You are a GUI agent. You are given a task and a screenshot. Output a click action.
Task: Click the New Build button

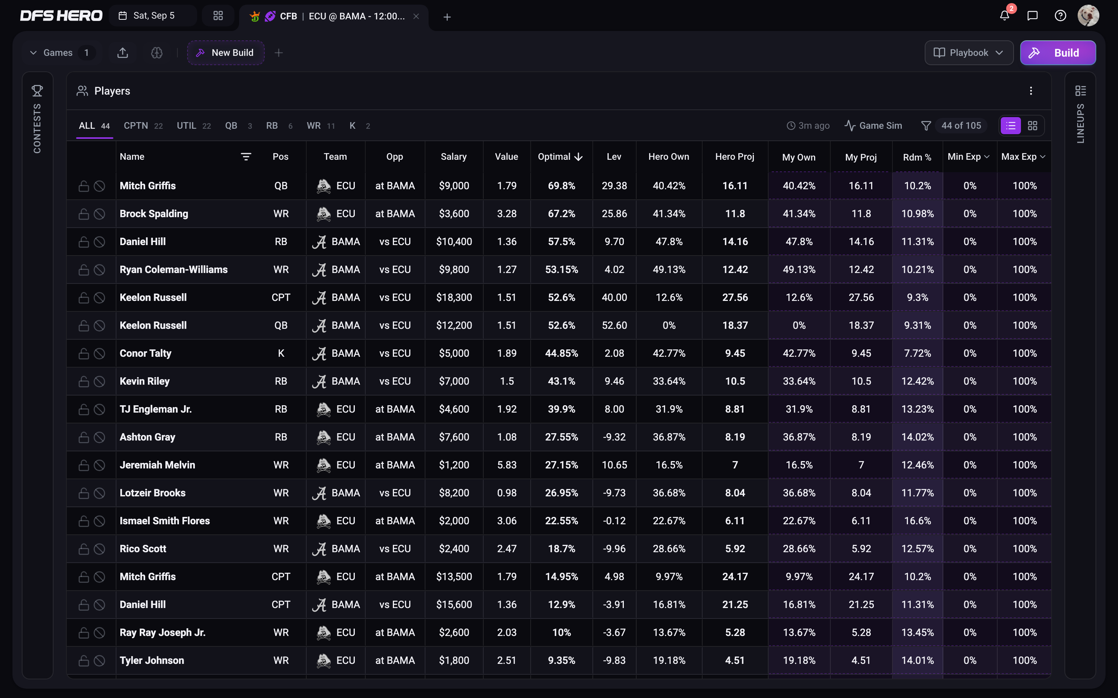[x=226, y=53]
